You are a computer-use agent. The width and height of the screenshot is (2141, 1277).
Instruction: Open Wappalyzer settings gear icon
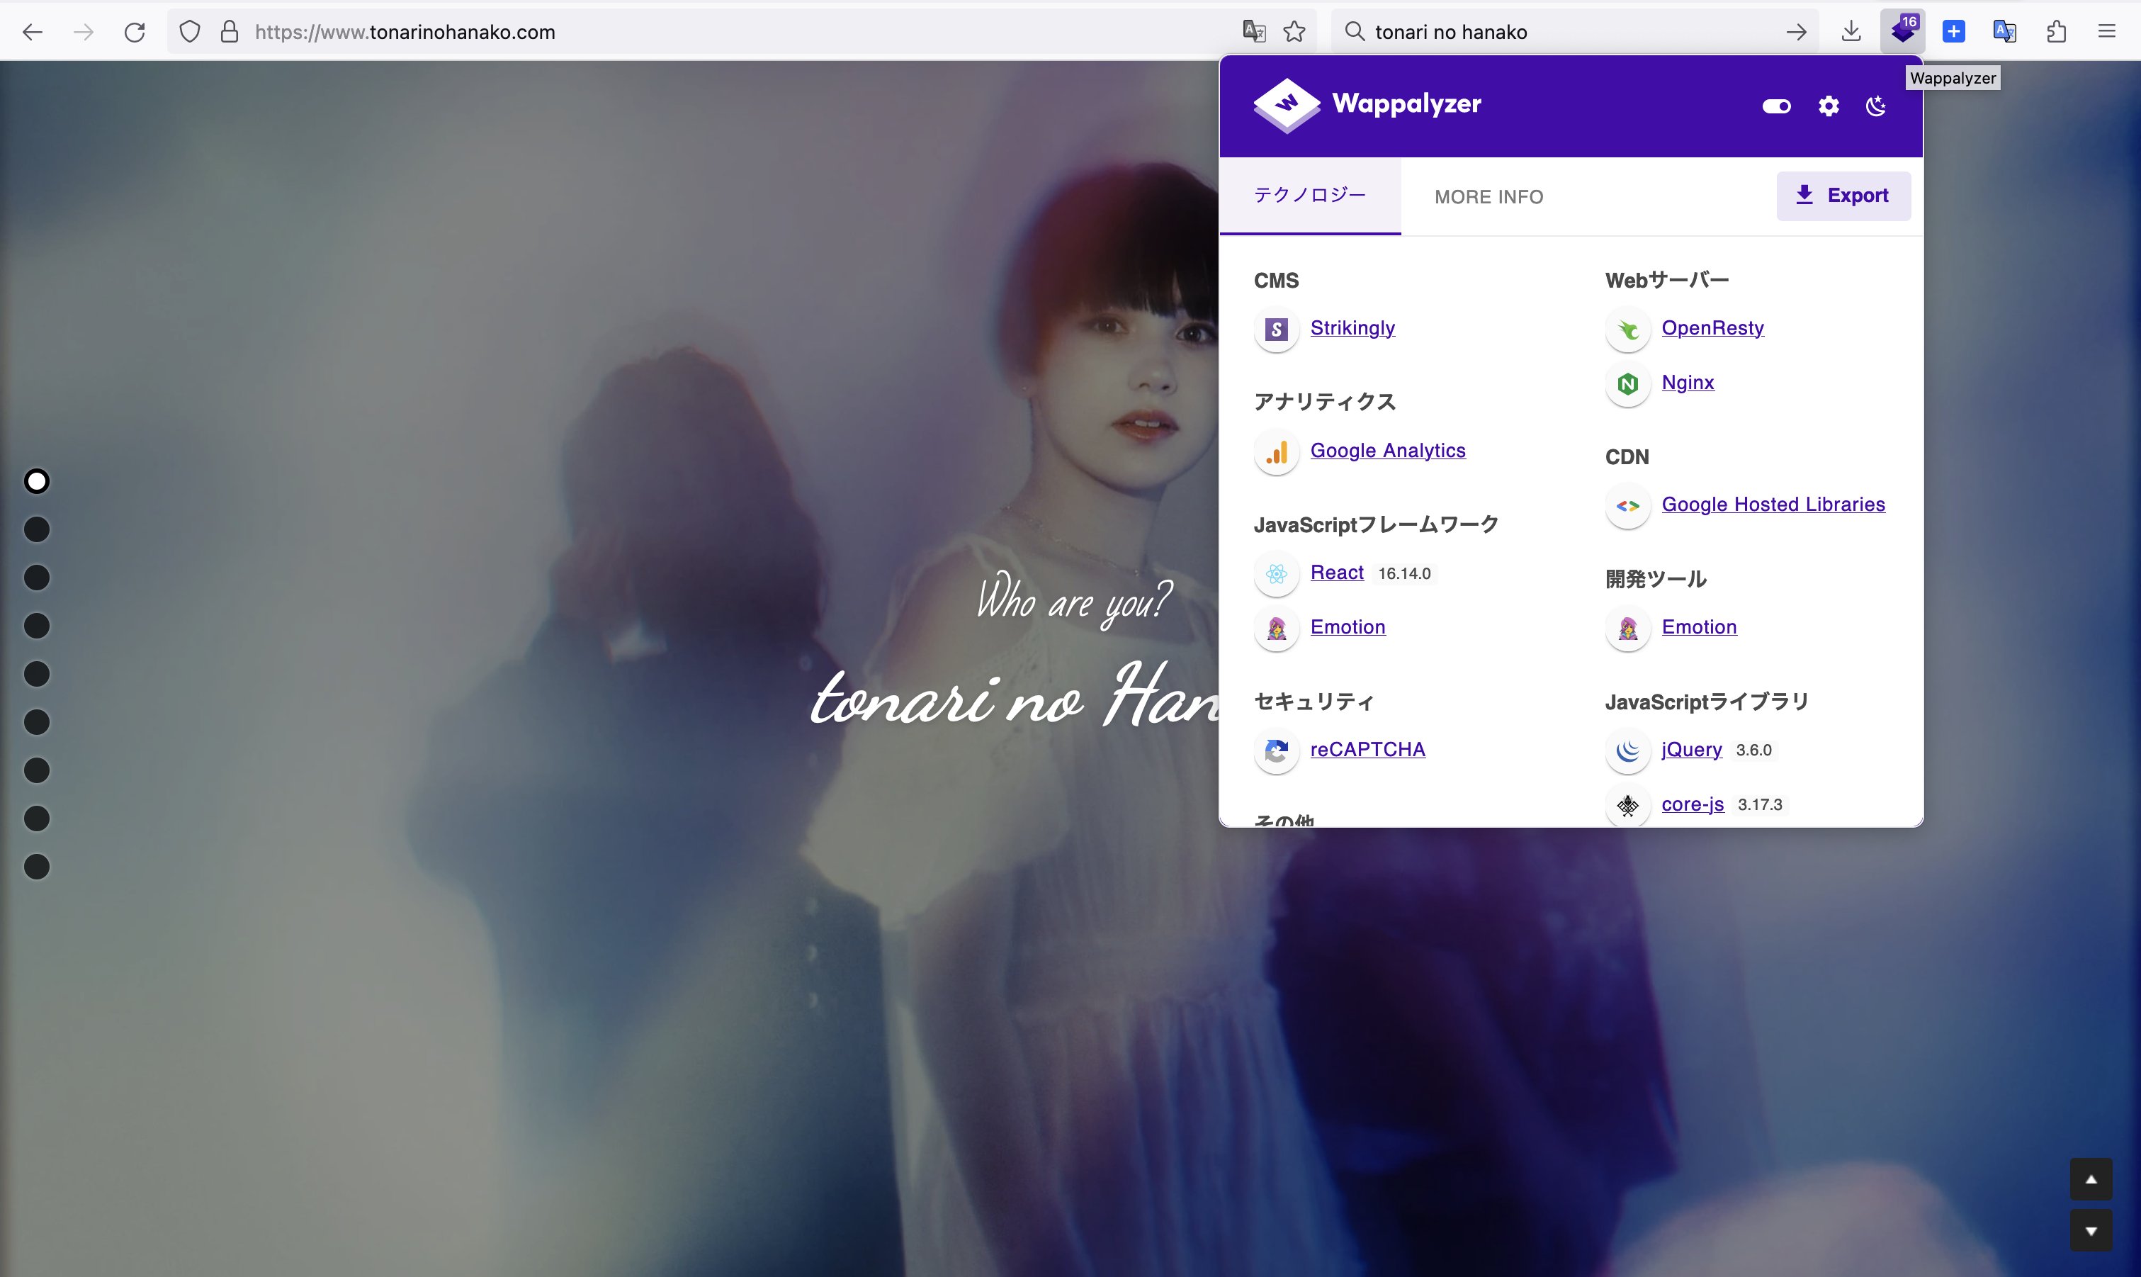pos(1828,106)
